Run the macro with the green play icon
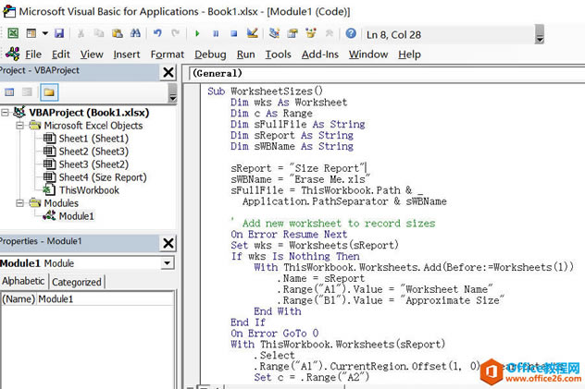Screen dimensions: 585x389 197,33
